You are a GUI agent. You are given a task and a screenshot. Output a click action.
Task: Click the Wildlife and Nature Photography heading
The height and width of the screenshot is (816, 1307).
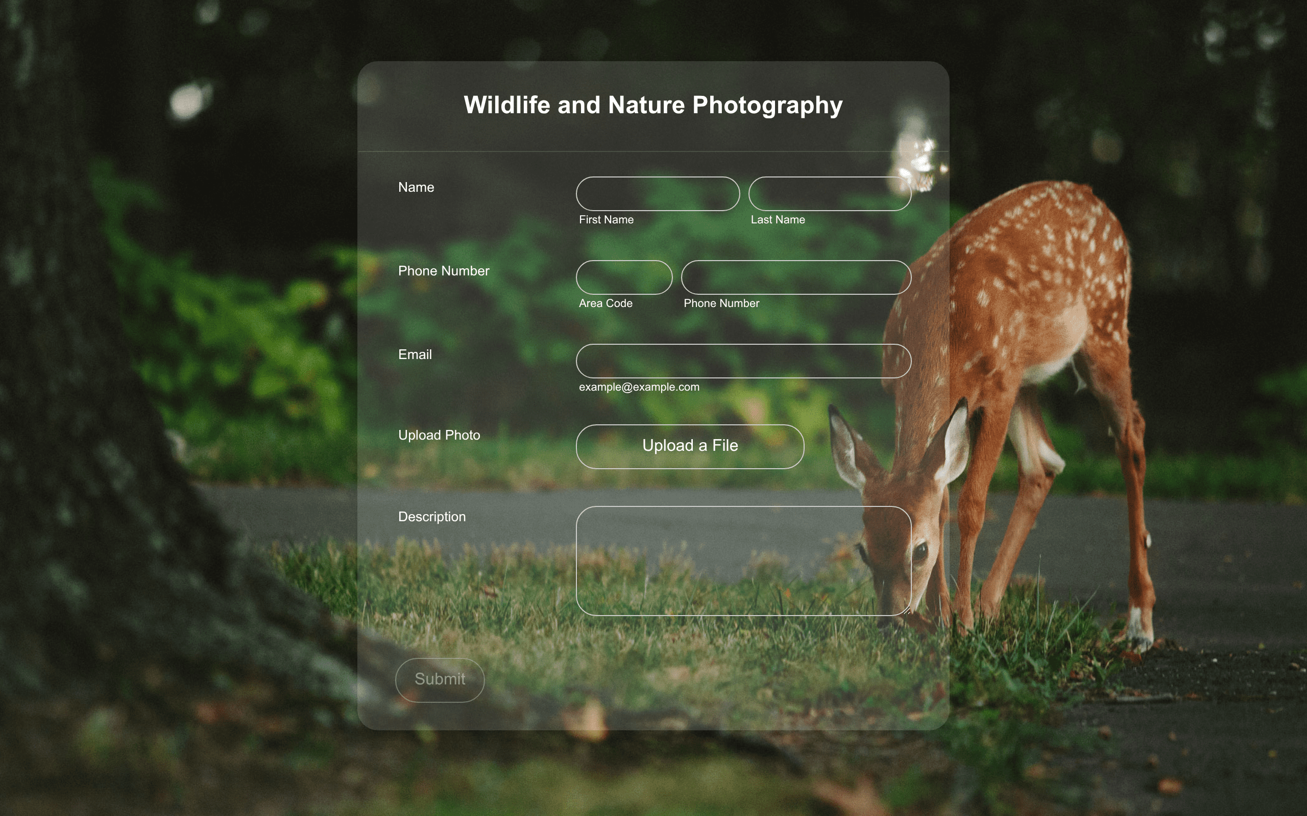(x=653, y=105)
